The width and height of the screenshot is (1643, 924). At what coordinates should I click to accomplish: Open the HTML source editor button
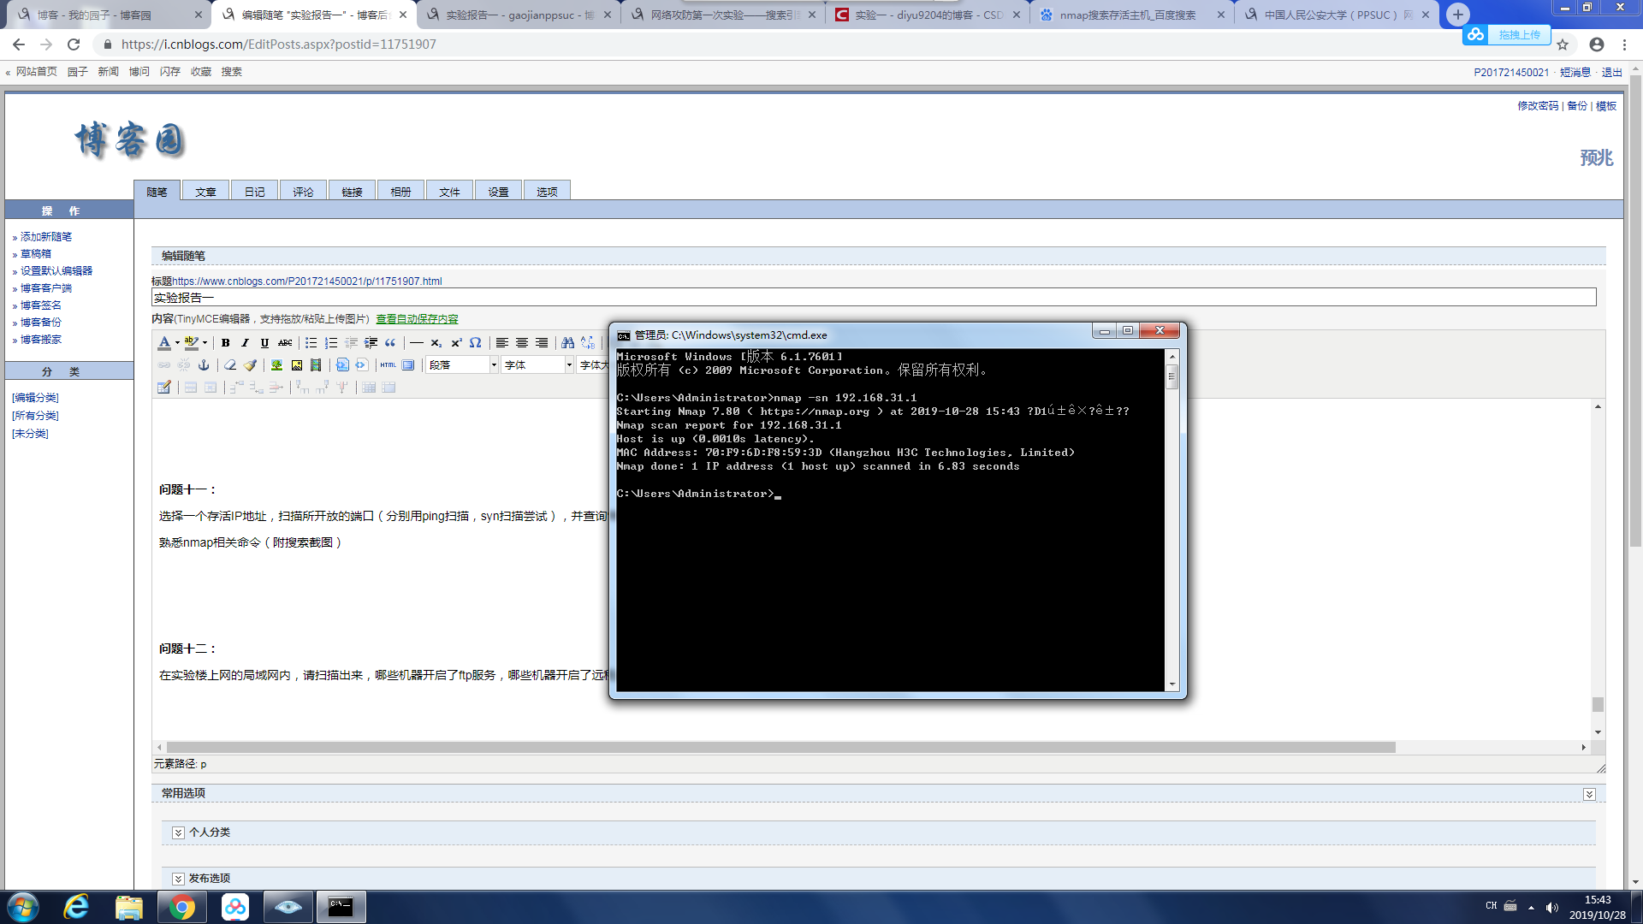pos(389,365)
